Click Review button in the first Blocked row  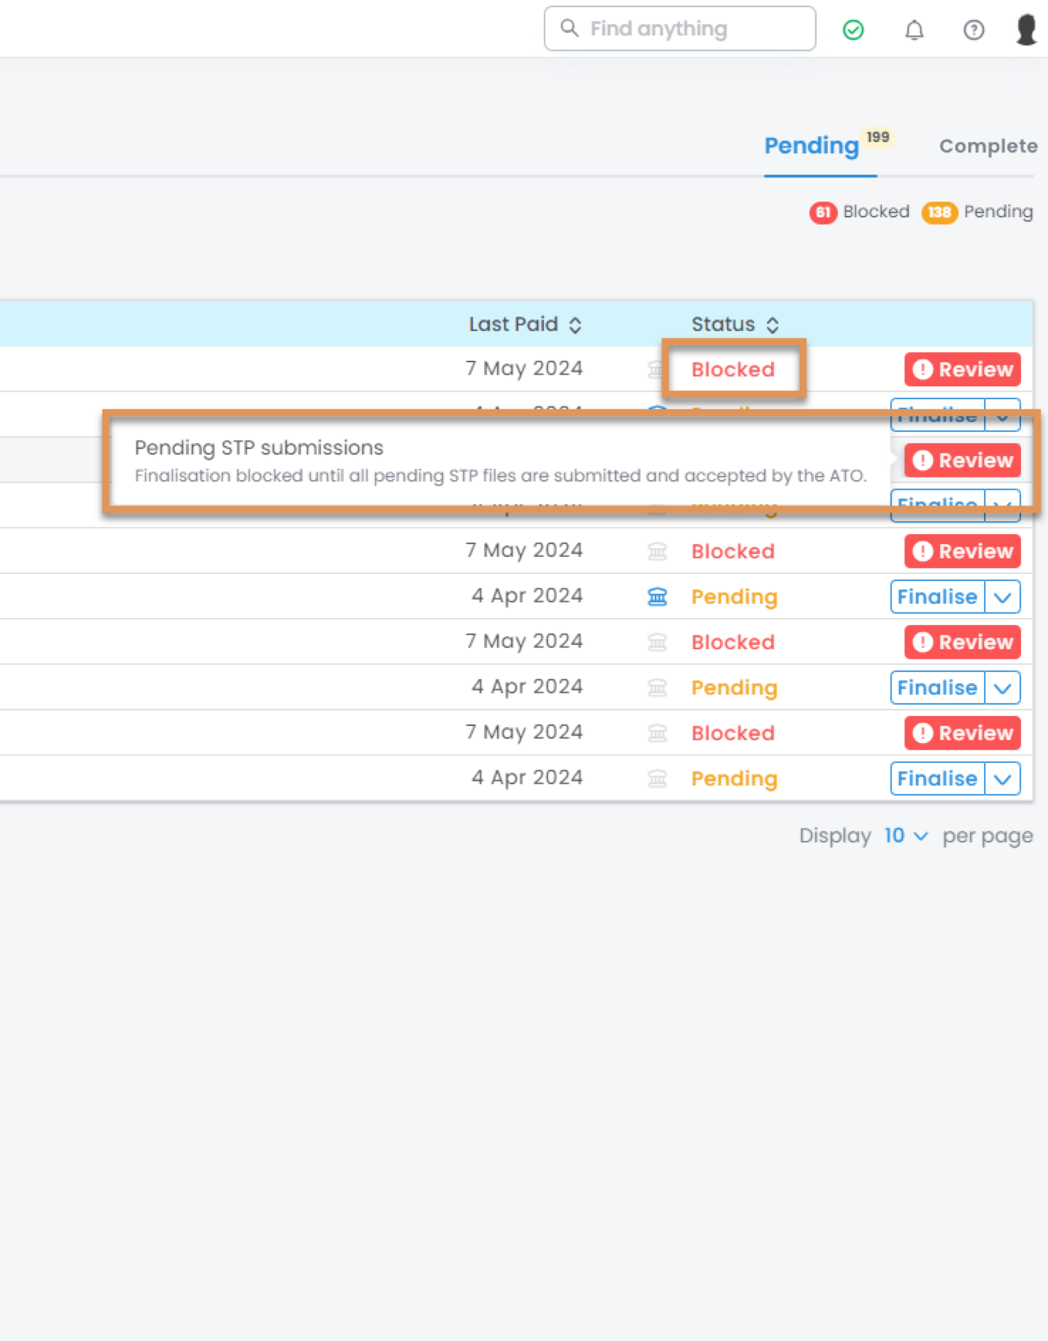(962, 369)
